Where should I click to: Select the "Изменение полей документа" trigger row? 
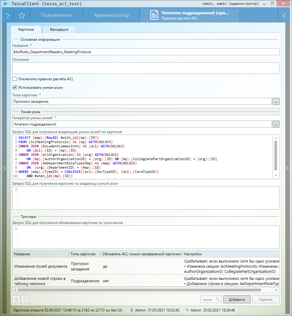(41, 266)
